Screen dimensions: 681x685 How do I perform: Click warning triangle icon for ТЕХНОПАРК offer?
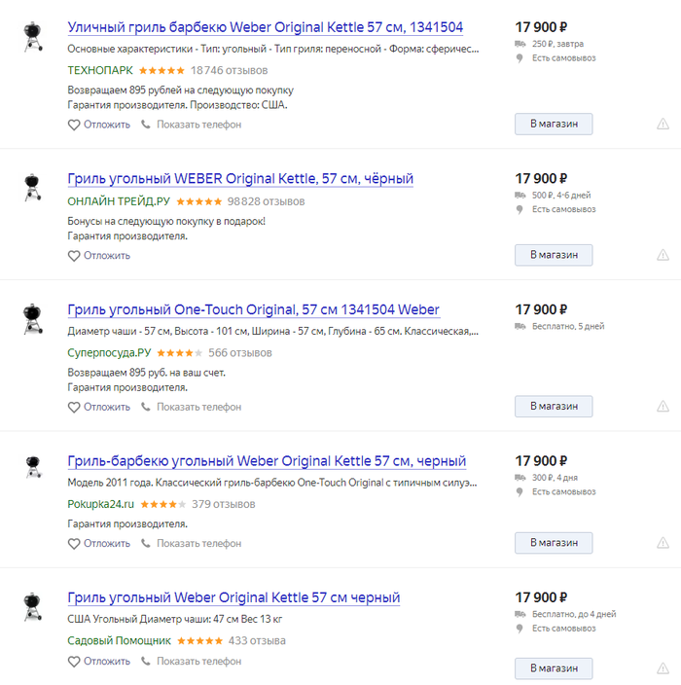(x=663, y=124)
